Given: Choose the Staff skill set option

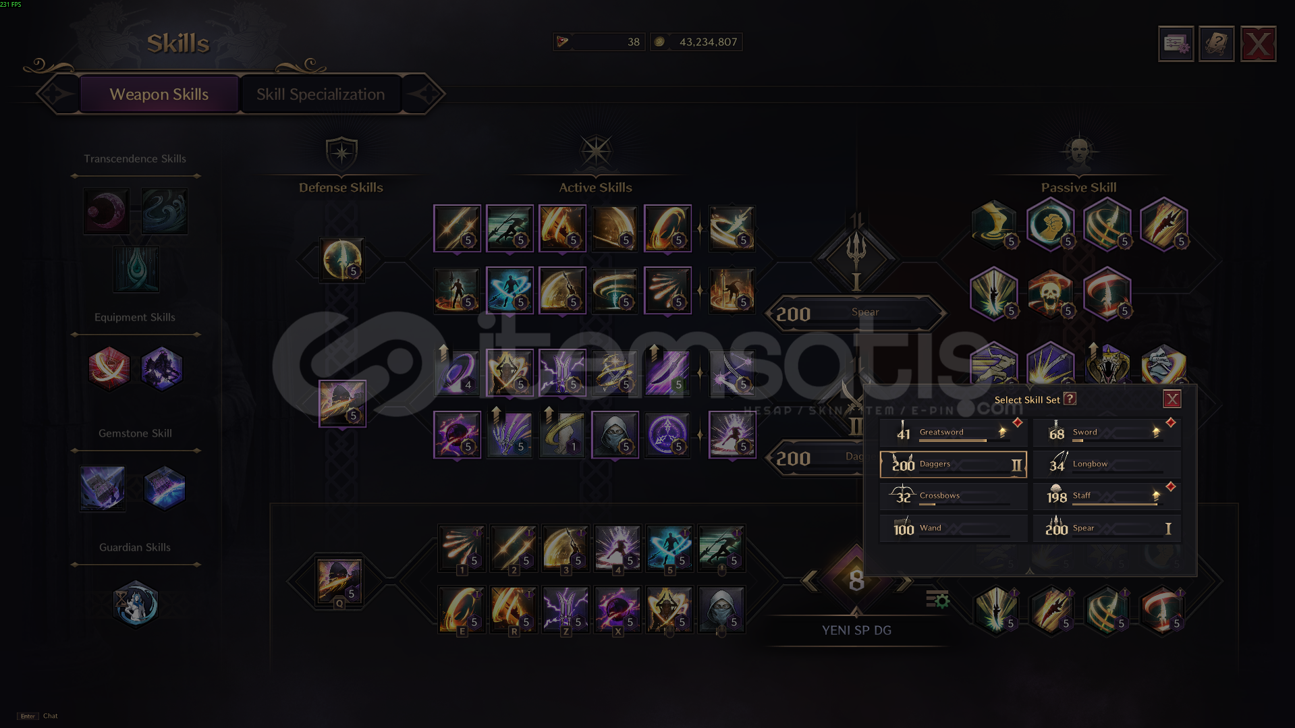Looking at the screenshot, I should (1107, 496).
